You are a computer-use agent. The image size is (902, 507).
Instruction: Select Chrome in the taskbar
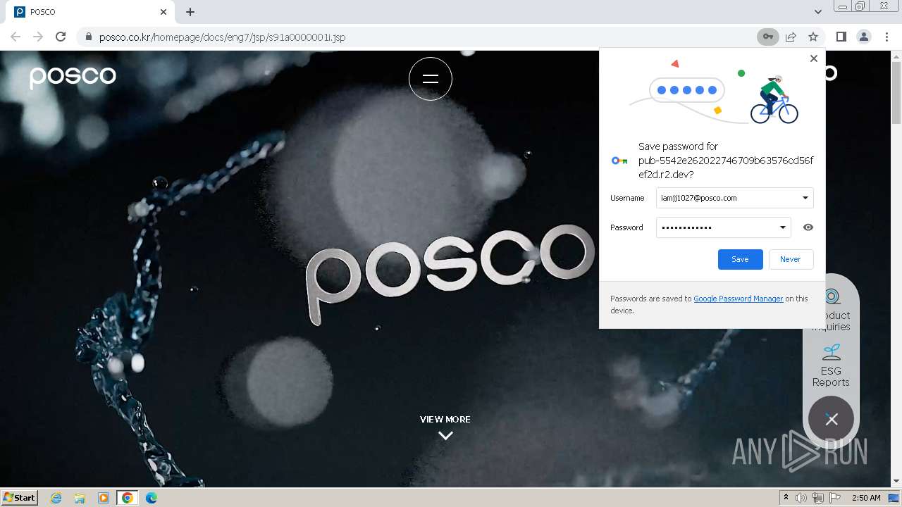(x=128, y=498)
